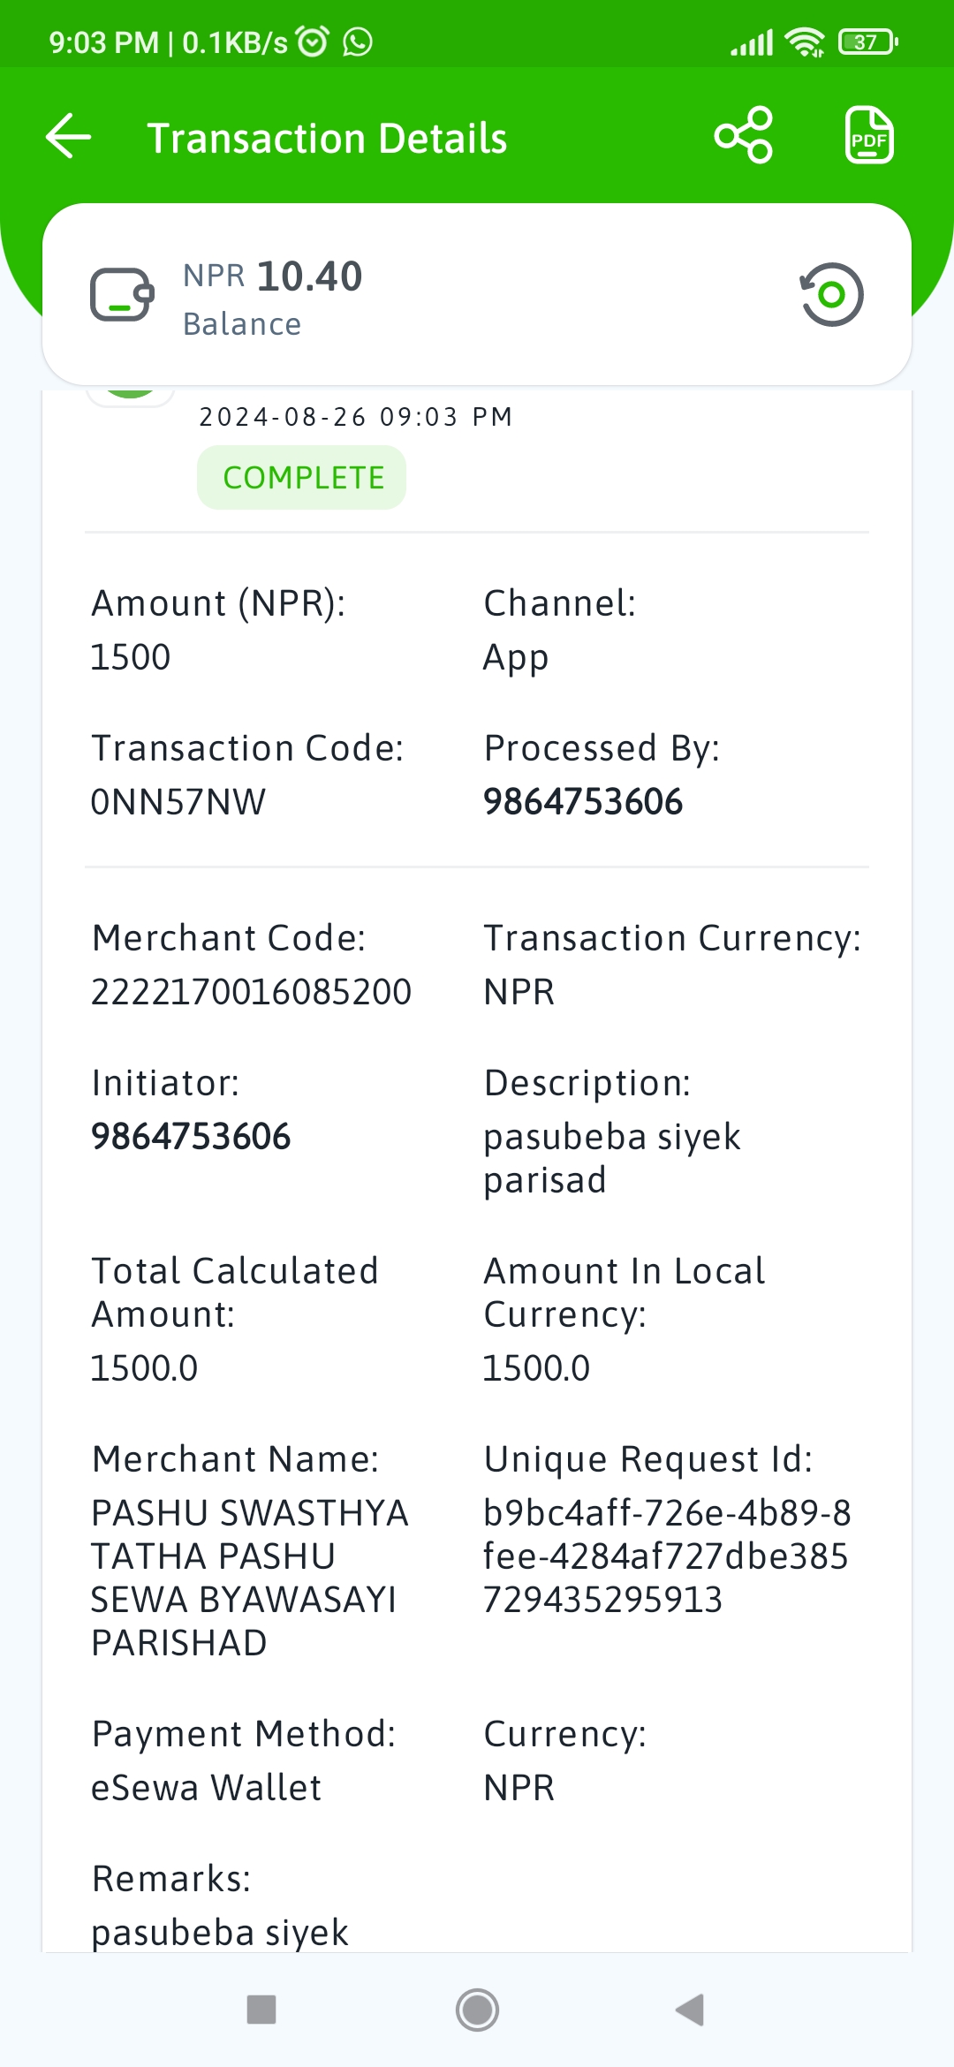
Task: Tap the Transaction Details title
Action: [x=327, y=139]
